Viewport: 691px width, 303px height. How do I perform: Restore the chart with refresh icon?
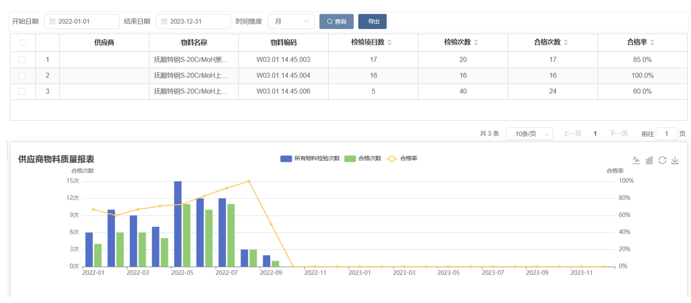pyautogui.click(x=662, y=160)
